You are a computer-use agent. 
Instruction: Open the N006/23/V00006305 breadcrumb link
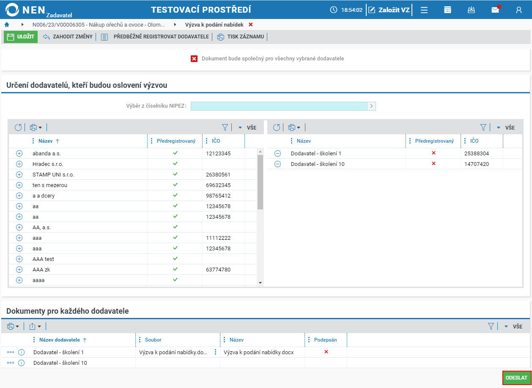tap(99, 24)
